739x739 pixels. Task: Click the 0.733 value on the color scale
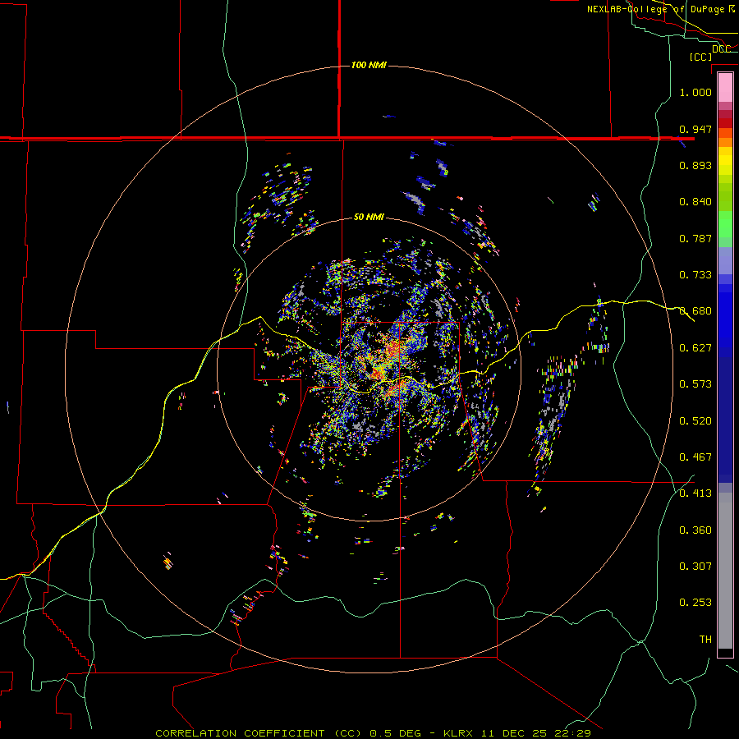(695, 275)
